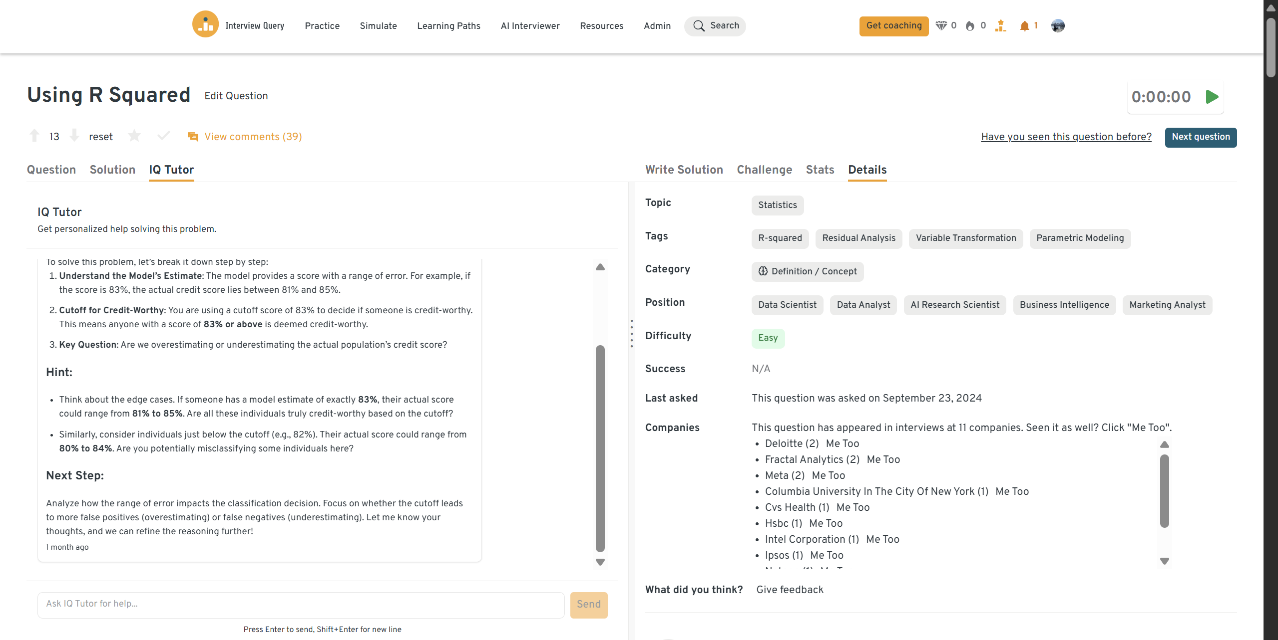Toggle the star to bookmark this question
1278x640 pixels.
point(134,136)
